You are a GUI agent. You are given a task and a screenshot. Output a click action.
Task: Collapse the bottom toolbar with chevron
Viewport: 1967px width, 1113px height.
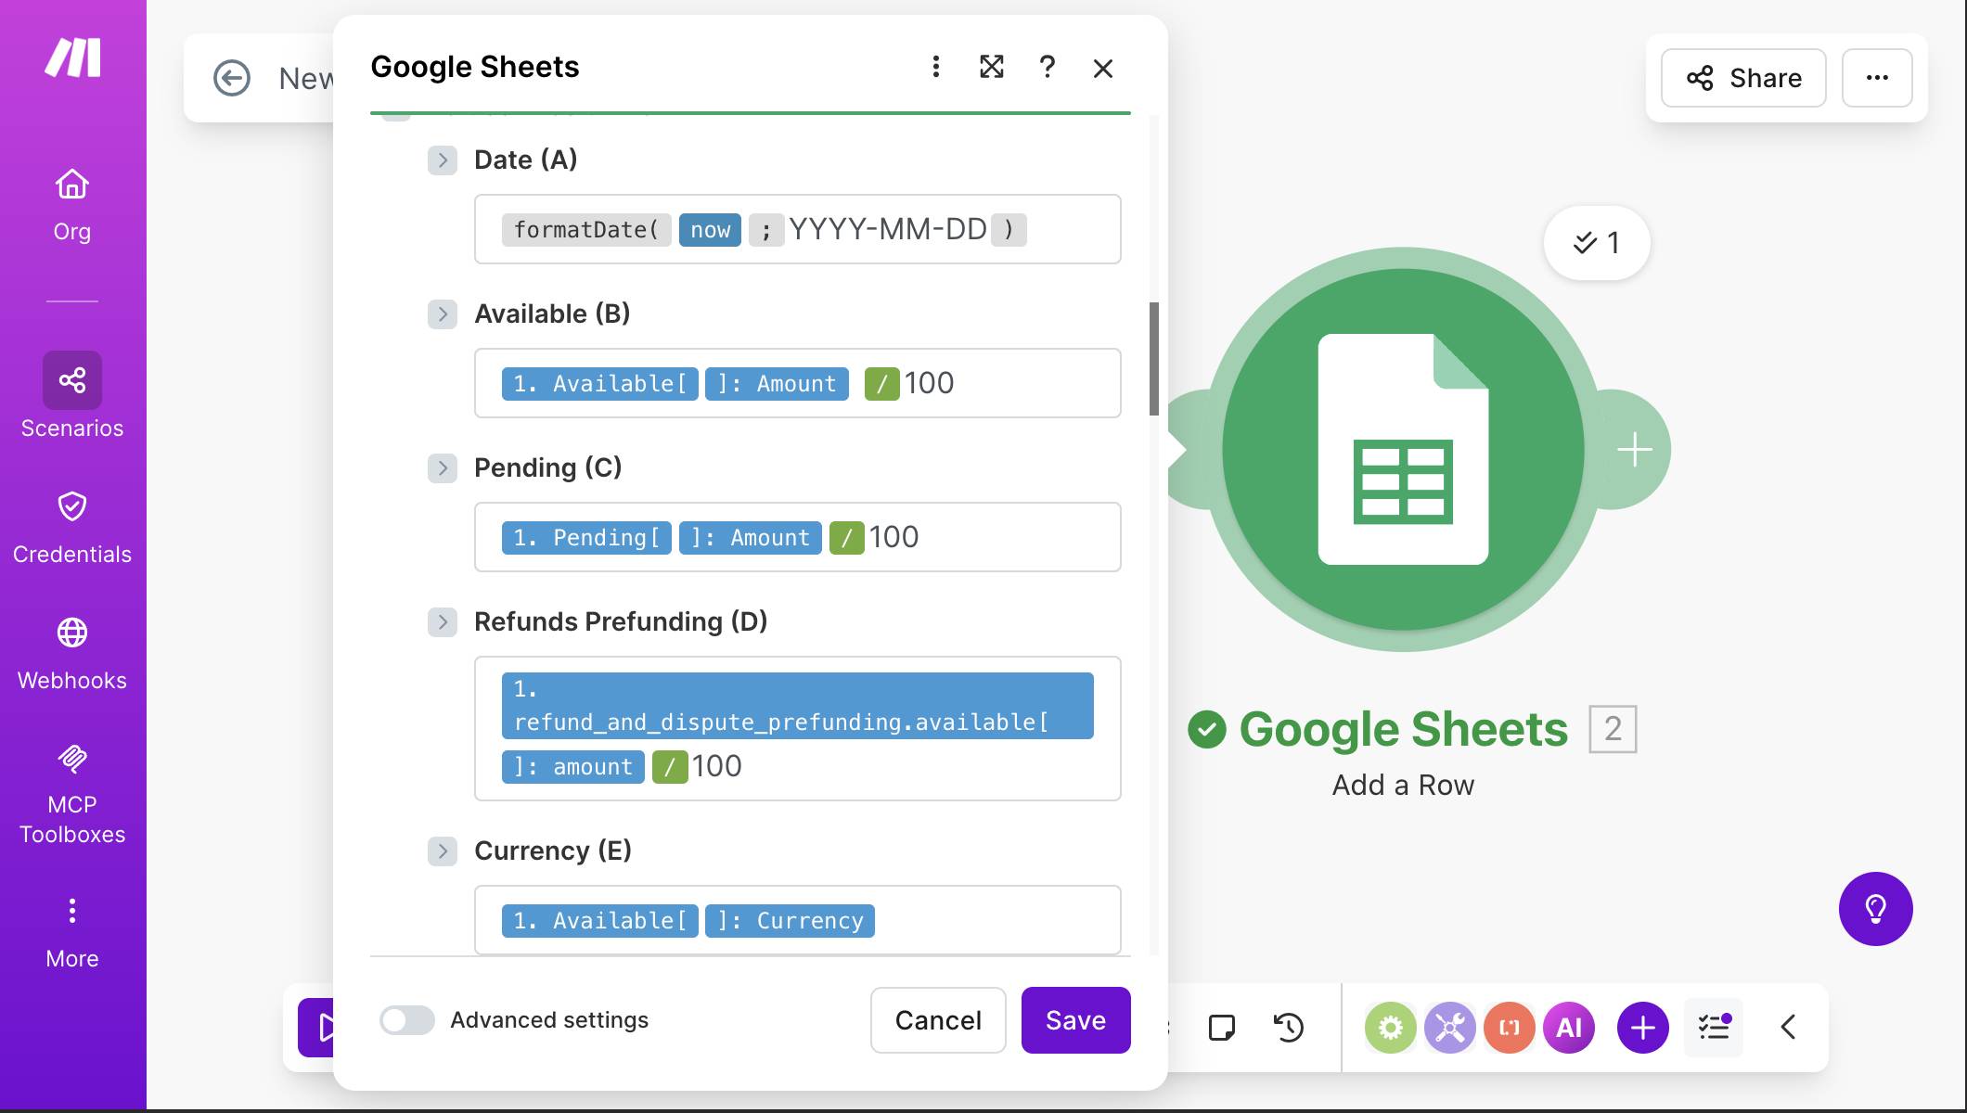(x=1787, y=1028)
